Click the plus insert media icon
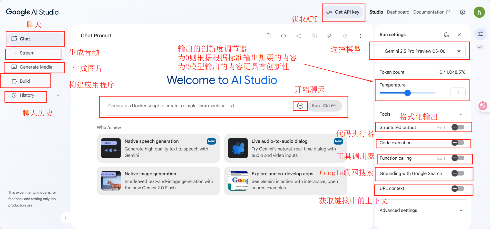Image resolution: width=490 pixels, height=229 pixels. click(300, 106)
